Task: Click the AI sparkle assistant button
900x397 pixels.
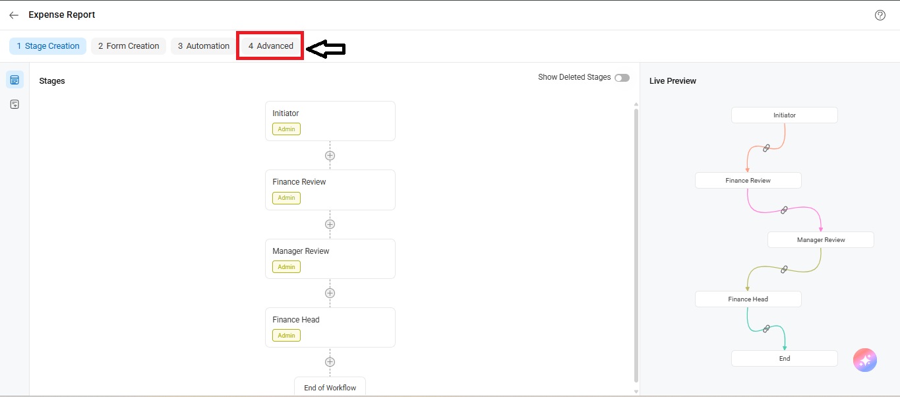Action: click(865, 360)
